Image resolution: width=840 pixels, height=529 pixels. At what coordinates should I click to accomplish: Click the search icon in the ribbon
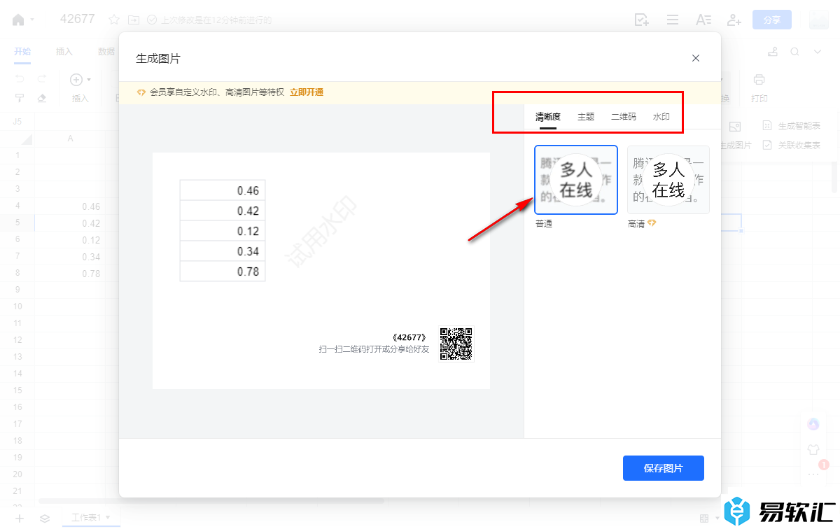coord(795,52)
